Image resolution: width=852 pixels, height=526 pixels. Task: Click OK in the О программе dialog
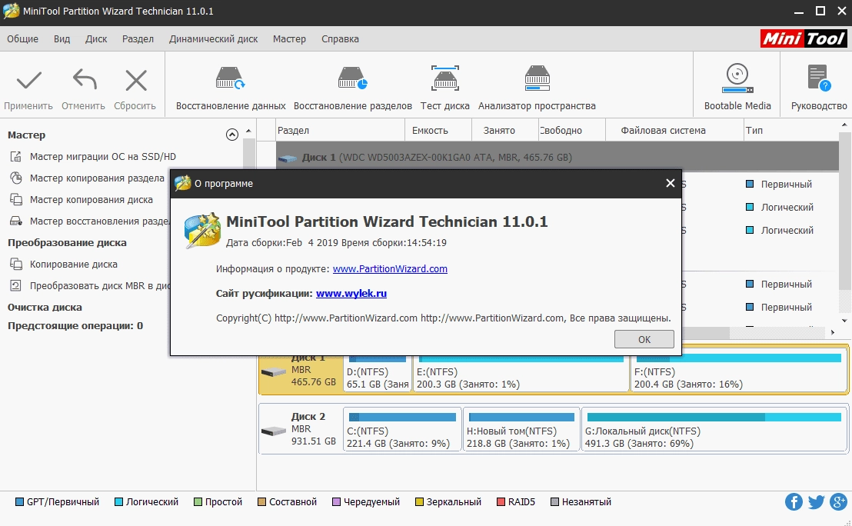644,339
